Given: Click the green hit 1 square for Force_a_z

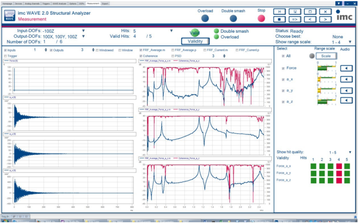Looking at the screenshot, I should pos(313,181).
